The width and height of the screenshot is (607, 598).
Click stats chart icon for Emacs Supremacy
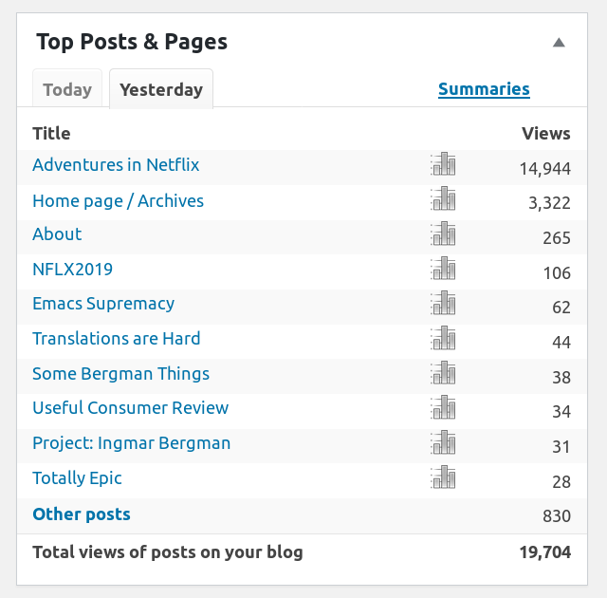[x=443, y=304]
